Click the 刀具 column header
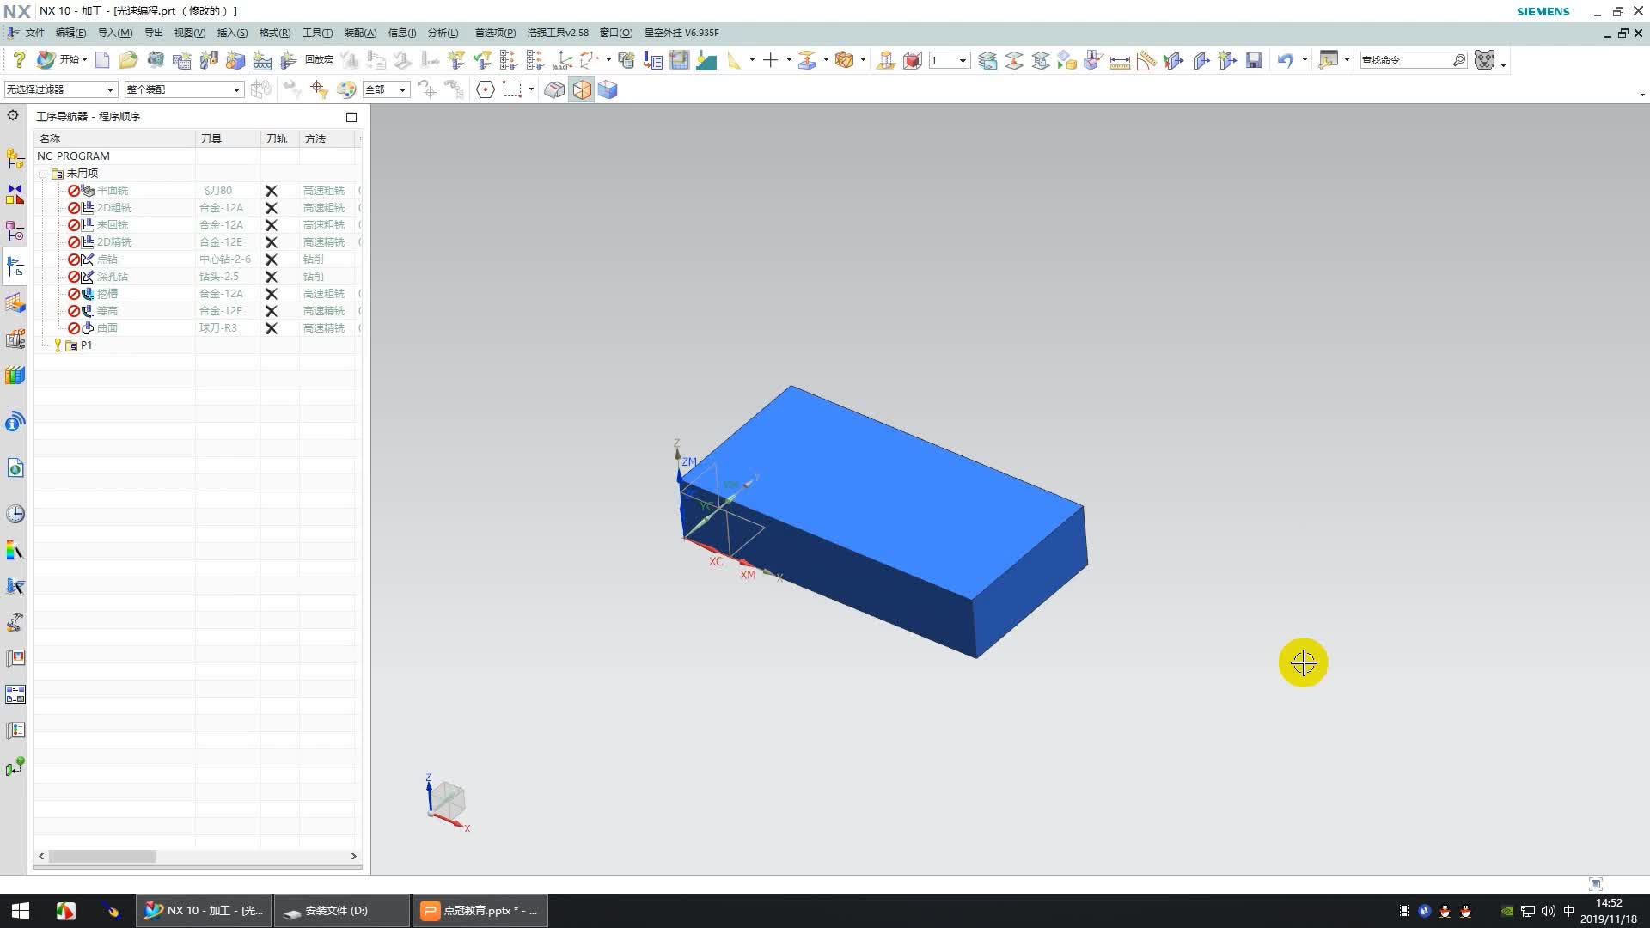The width and height of the screenshot is (1650, 928). pos(211,138)
